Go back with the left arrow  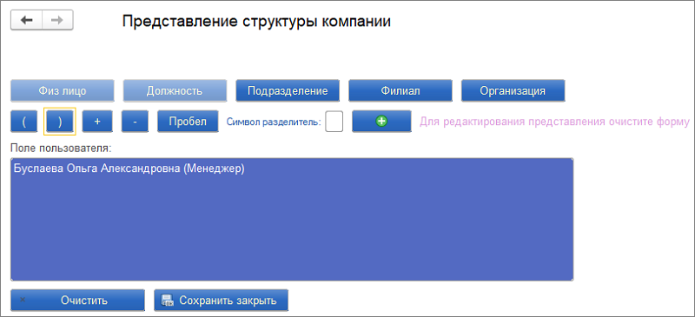(27, 20)
